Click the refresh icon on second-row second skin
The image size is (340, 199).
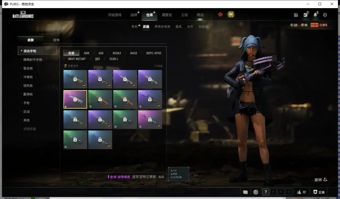91,107
